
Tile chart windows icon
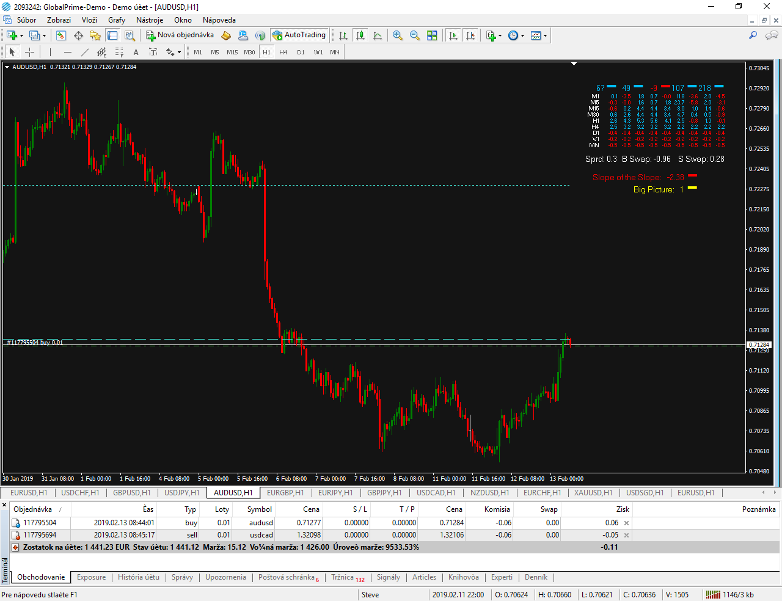coord(432,35)
